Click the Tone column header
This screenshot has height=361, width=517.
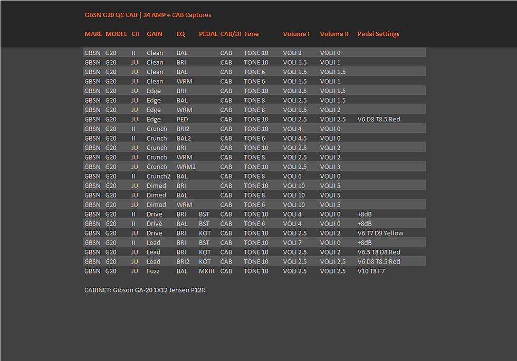tap(251, 34)
